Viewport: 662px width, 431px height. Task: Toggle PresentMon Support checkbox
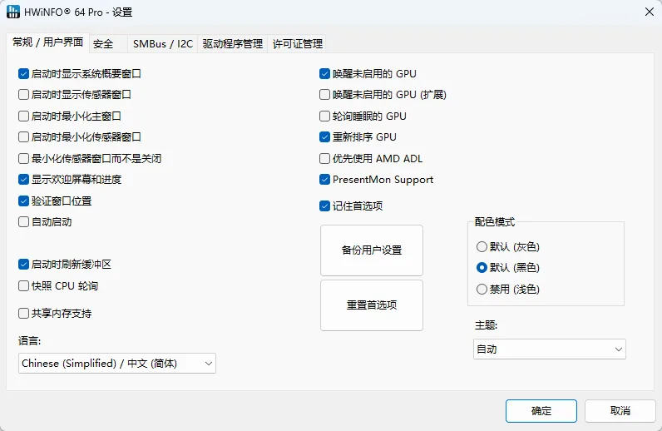click(x=324, y=180)
